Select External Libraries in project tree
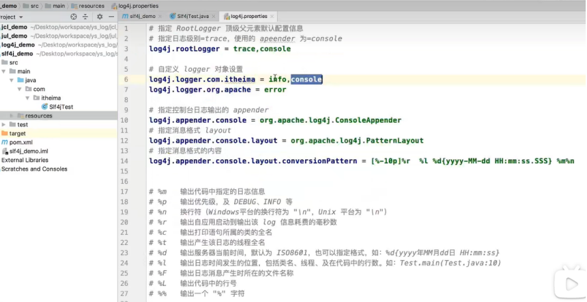The width and height of the screenshot is (587, 302). click(x=25, y=160)
